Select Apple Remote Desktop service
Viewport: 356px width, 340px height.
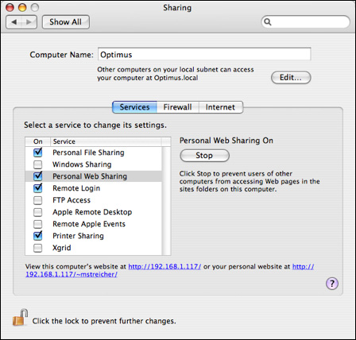94,212
